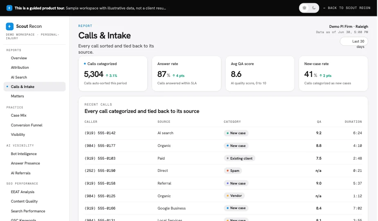The width and height of the screenshot is (378, 221).
Task: Click the Calls categorized card
Action: click(x=113, y=74)
